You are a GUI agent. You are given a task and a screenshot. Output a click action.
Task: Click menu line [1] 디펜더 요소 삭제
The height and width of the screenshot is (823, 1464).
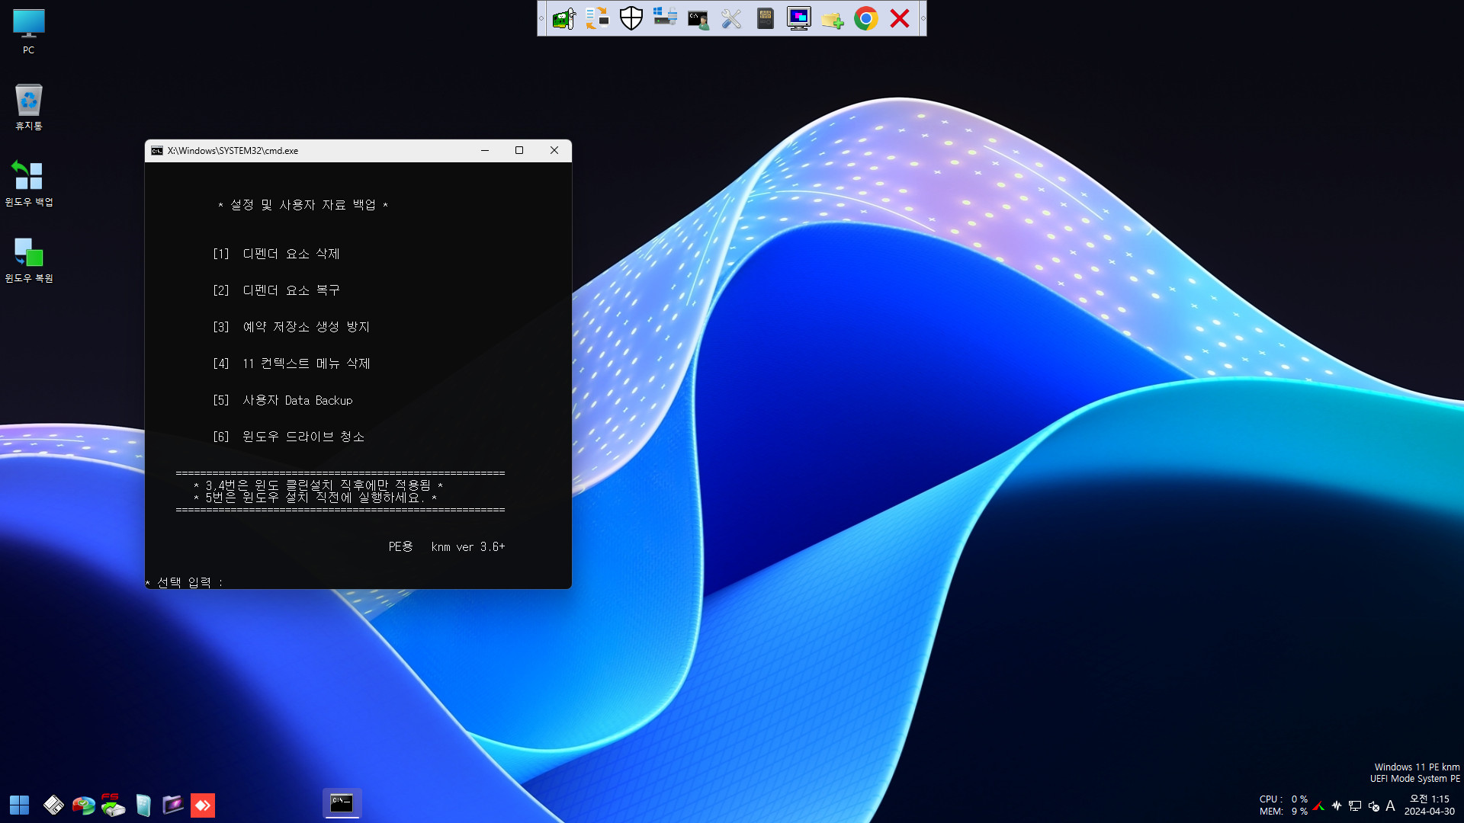(276, 254)
